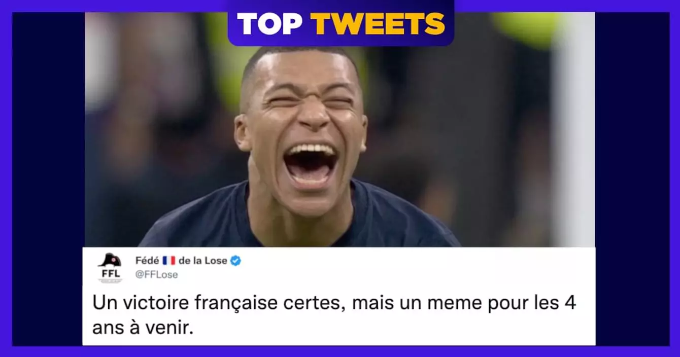Image resolution: width=680 pixels, height=357 pixels.
Task: Click the French flag emoji in name
Action: coord(168,261)
